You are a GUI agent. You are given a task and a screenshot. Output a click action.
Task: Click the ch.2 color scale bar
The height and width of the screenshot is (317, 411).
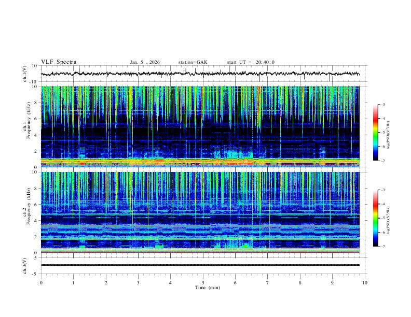pos(375,218)
